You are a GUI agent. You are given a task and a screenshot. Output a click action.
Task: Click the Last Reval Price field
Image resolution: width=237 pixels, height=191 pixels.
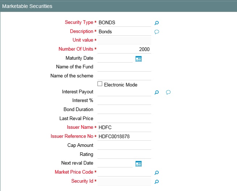(124, 119)
